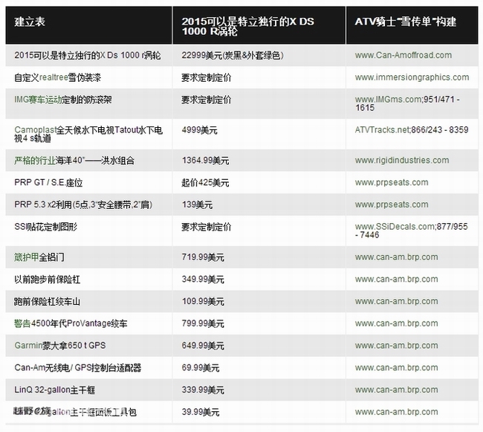Select the 跑前保险杠绞车山 cell
This screenshot has height=432, width=483.
tap(88, 302)
